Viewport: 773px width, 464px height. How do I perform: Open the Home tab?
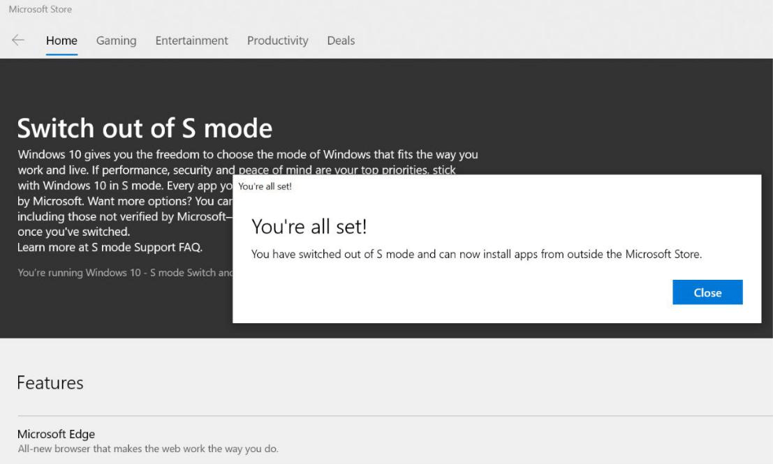pos(61,40)
